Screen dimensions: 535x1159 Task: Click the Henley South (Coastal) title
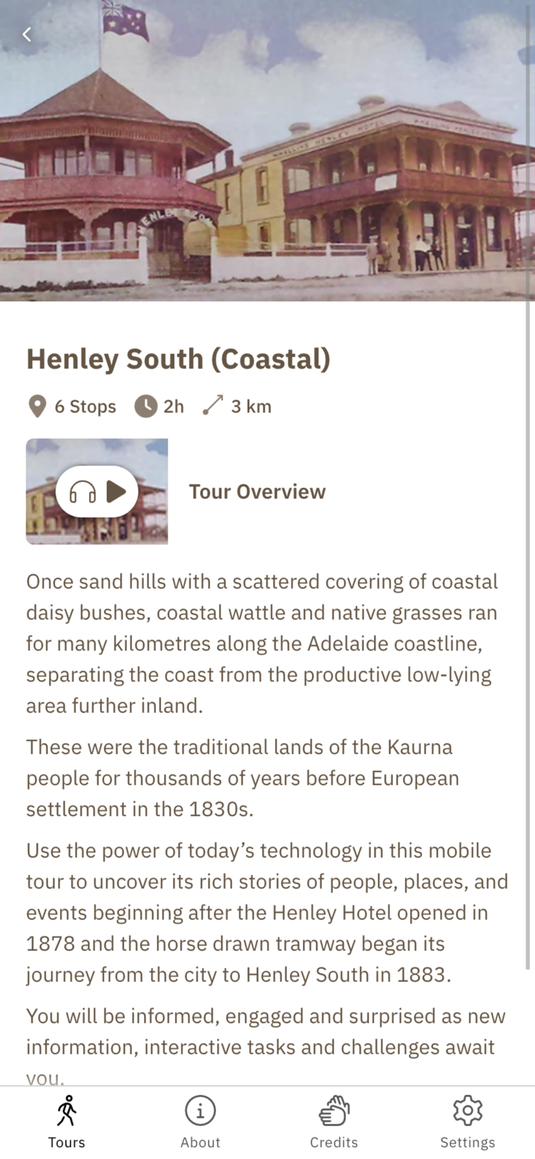tap(178, 359)
